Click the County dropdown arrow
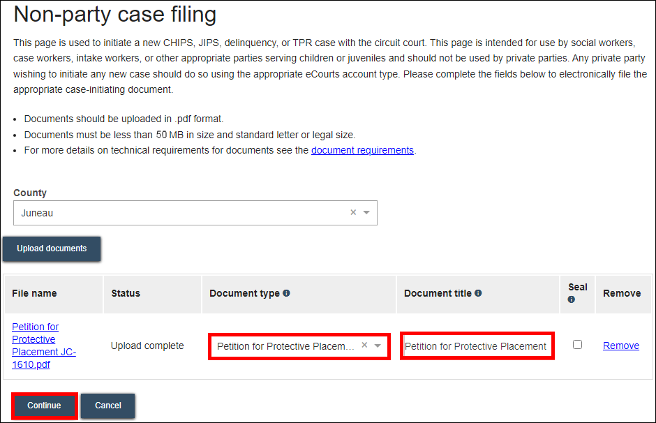The height and width of the screenshot is (423, 656). pyautogui.click(x=366, y=212)
